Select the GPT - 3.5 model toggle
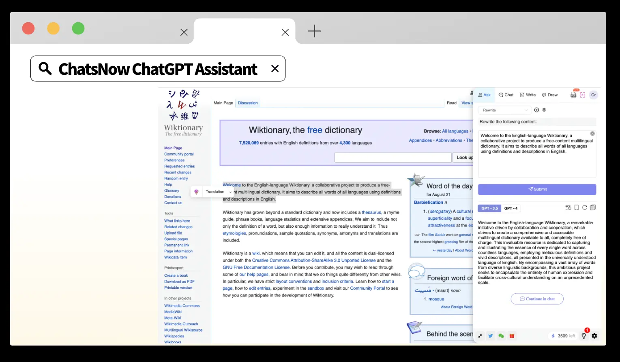620x362 pixels. [x=489, y=208]
